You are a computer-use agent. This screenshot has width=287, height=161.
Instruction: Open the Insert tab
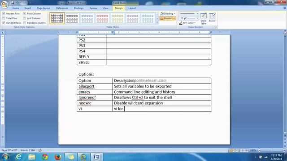28,8
